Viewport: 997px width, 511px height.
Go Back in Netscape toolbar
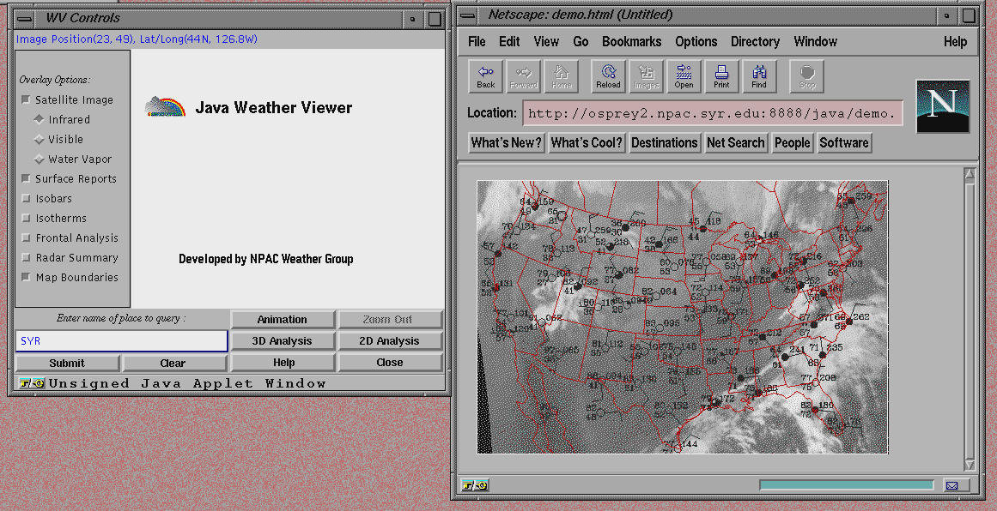486,77
